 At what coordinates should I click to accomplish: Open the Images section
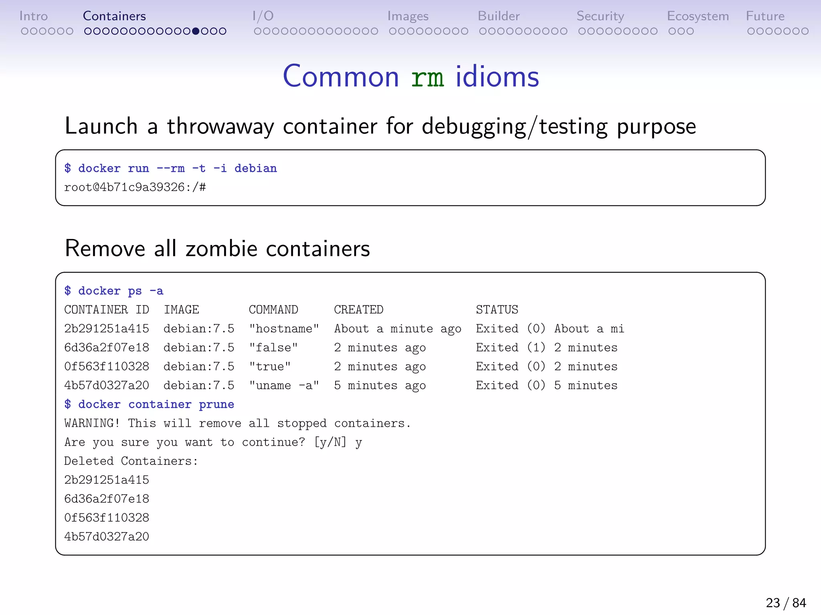pyautogui.click(x=408, y=16)
